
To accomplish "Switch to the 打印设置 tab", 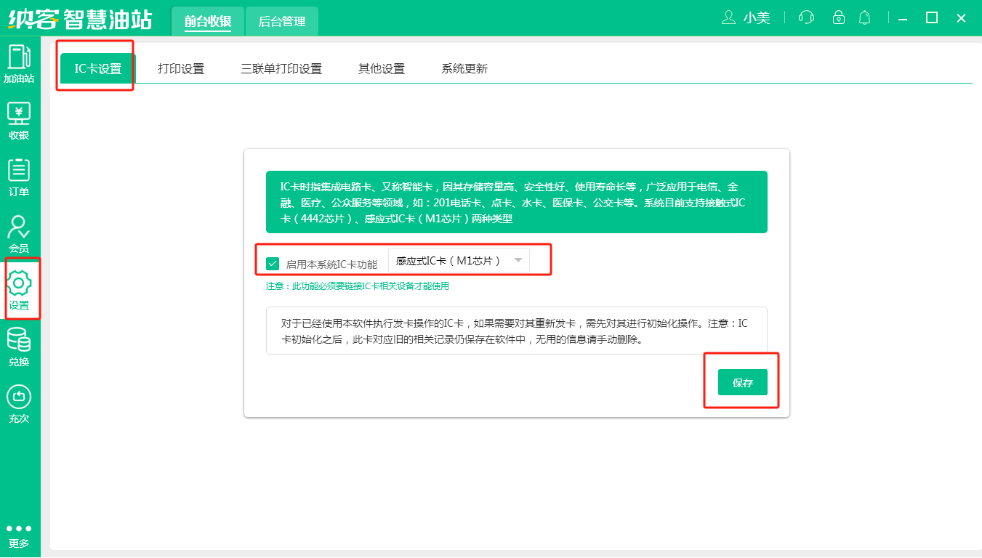I will click(181, 69).
